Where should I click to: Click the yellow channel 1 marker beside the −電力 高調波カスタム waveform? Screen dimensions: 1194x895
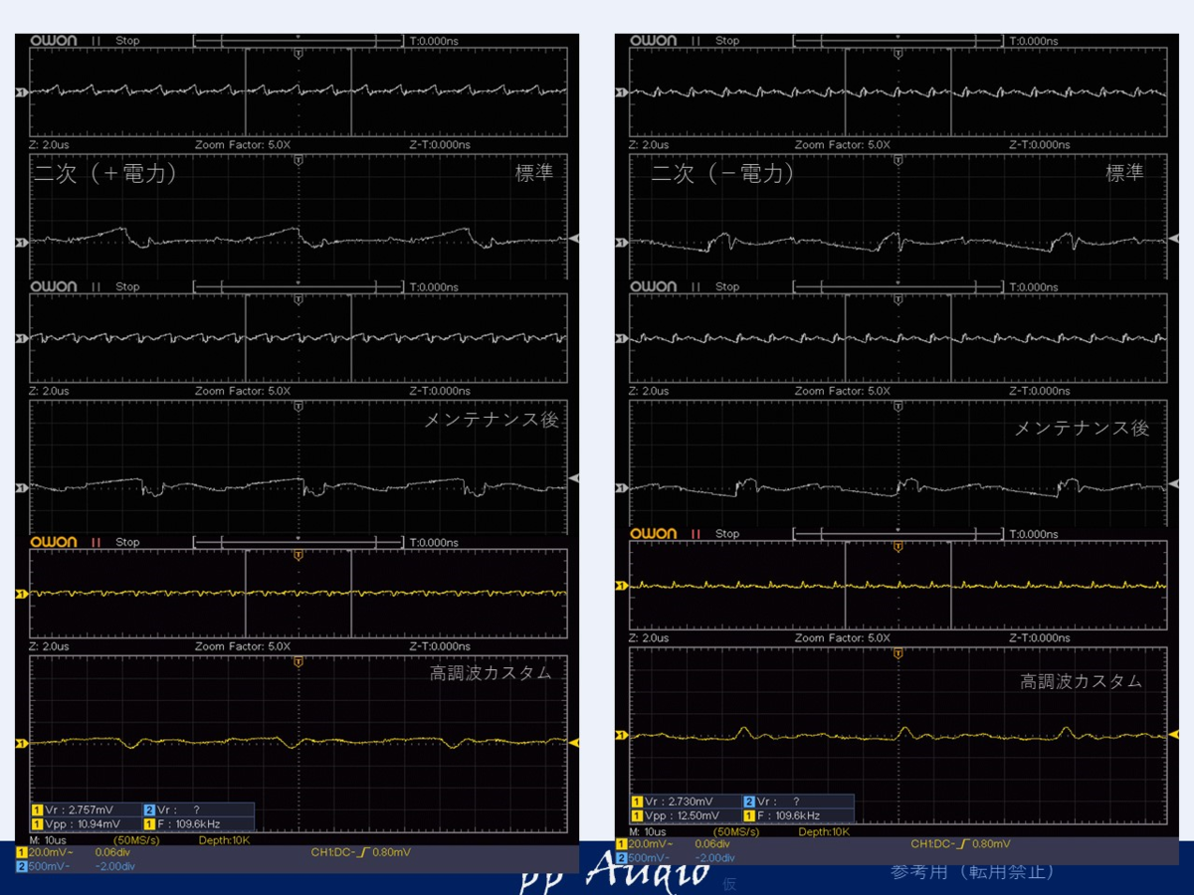(x=621, y=735)
